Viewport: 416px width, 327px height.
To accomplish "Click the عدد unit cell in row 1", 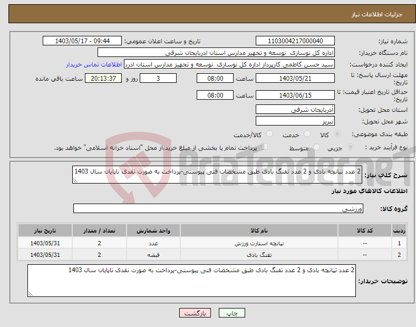I will (x=153, y=243).
